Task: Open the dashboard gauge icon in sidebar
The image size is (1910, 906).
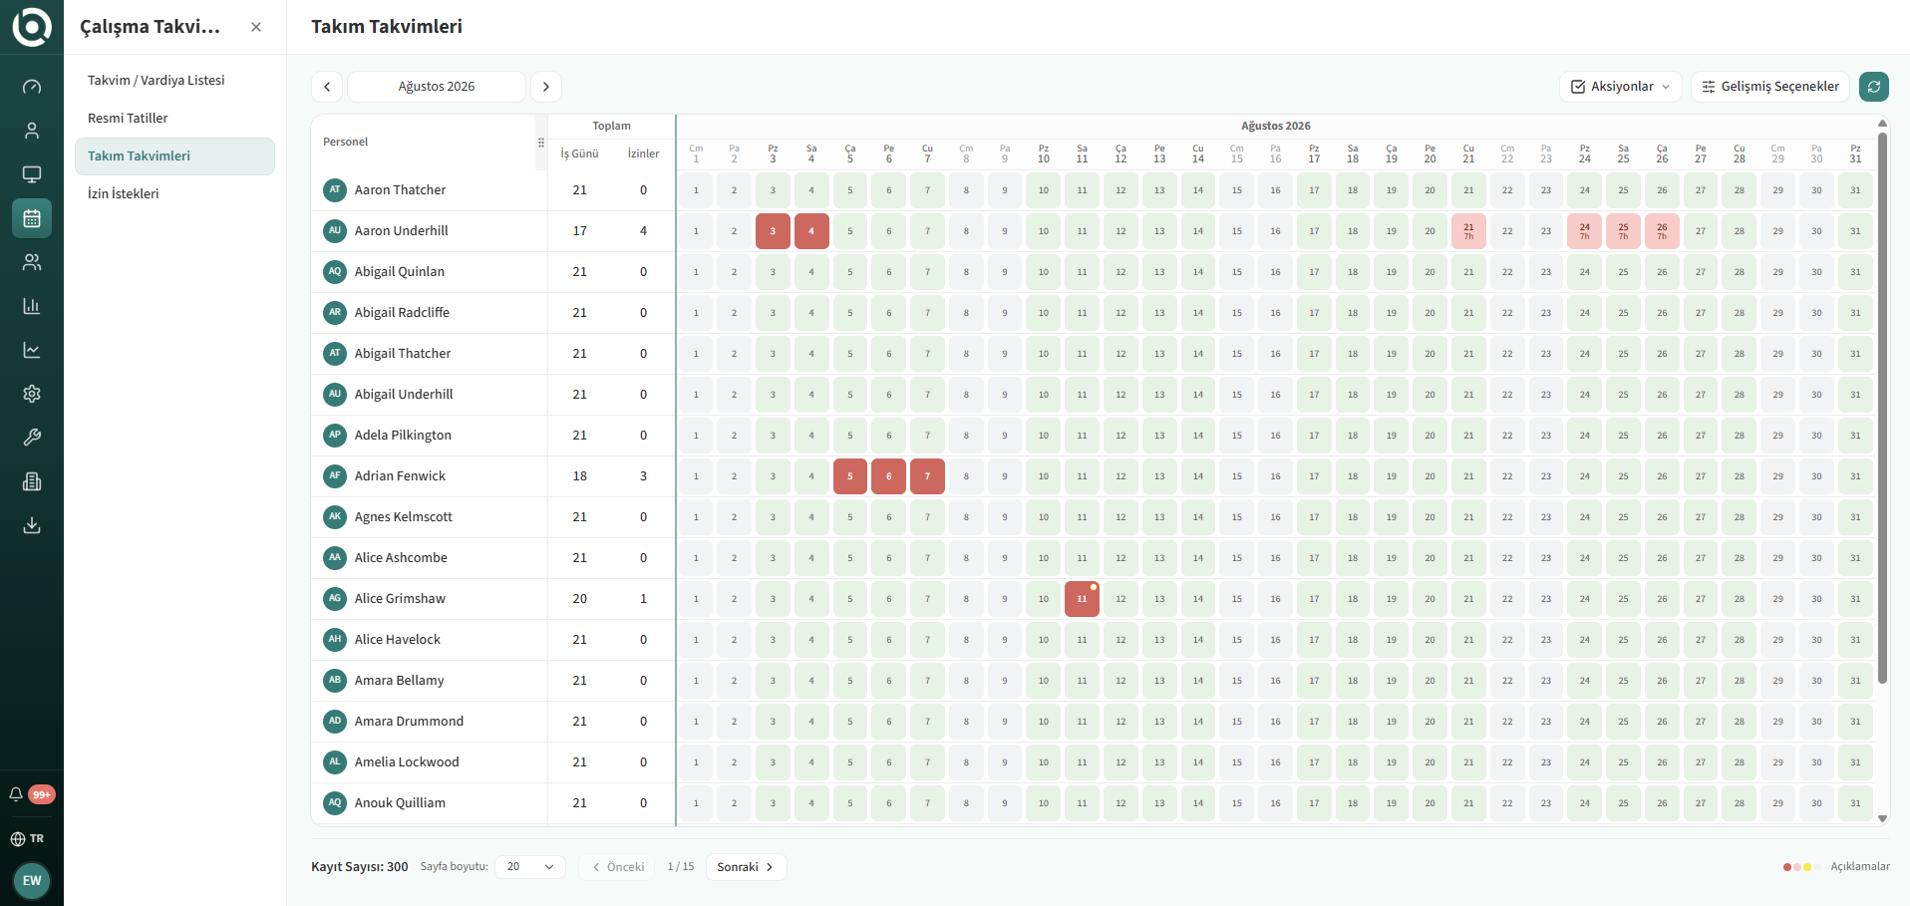Action: pyautogui.click(x=32, y=87)
